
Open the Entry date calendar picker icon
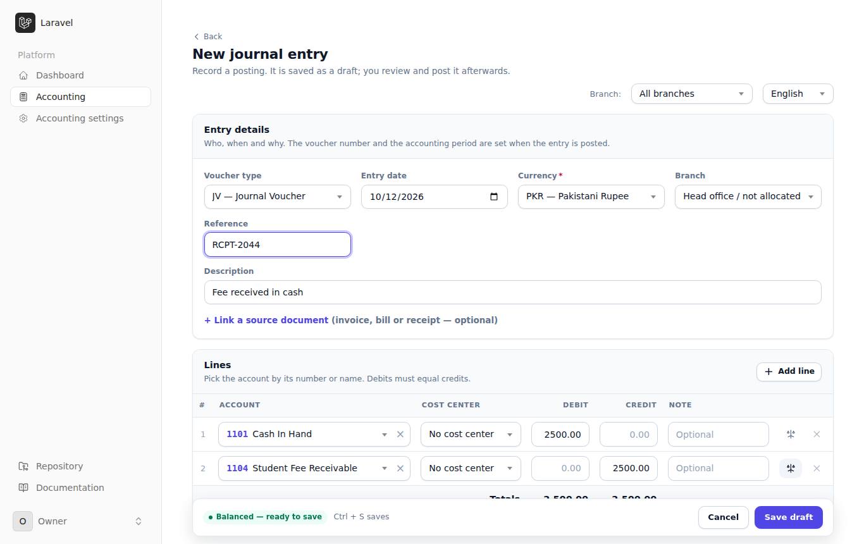pyautogui.click(x=494, y=197)
